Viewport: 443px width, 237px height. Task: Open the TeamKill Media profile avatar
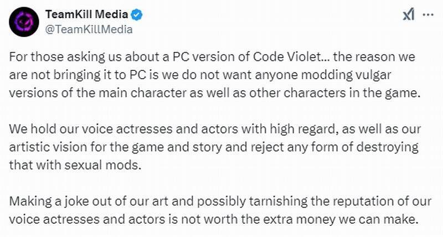[23, 21]
